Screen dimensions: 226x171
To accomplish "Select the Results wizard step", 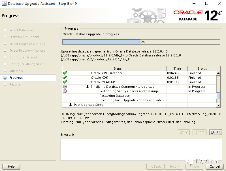I will click(x=15, y=84).
